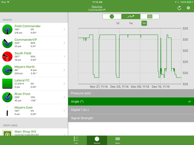Select the 1w time range

[x=131, y=23]
